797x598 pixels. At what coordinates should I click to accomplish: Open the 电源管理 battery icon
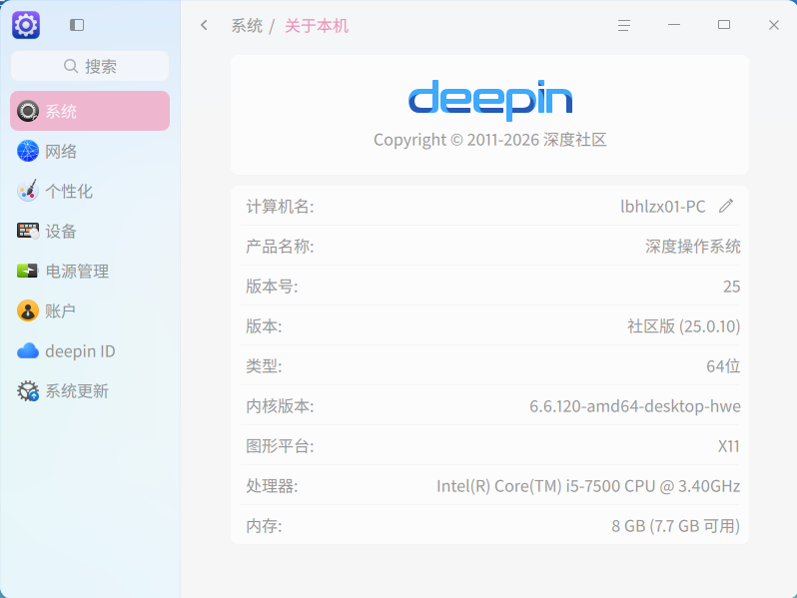pyautogui.click(x=28, y=271)
